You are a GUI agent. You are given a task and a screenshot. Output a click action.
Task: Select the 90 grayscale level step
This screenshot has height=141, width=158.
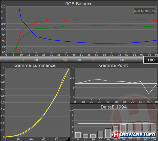136,60
